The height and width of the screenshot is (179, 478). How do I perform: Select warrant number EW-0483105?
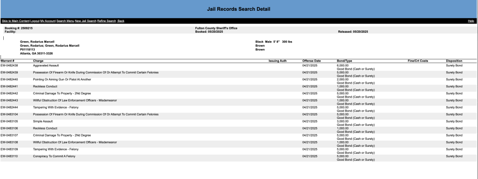(9, 122)
